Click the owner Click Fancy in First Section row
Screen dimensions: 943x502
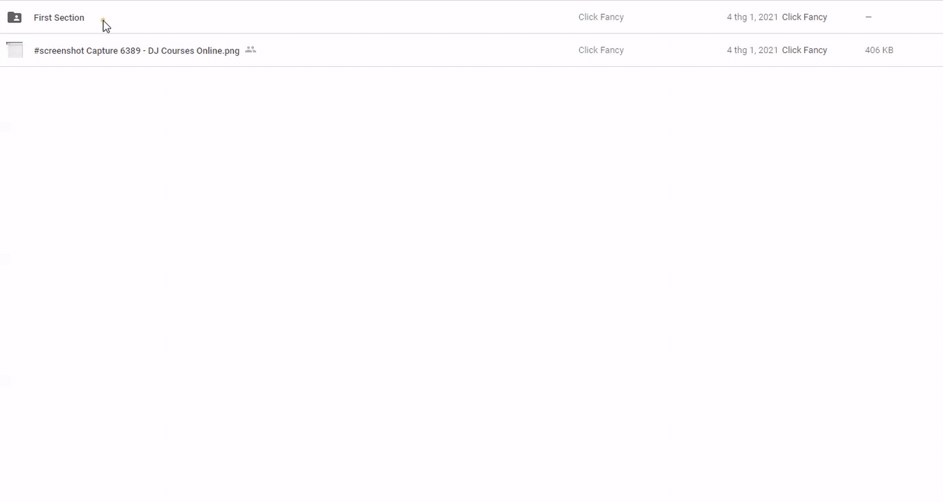point(601,17)
